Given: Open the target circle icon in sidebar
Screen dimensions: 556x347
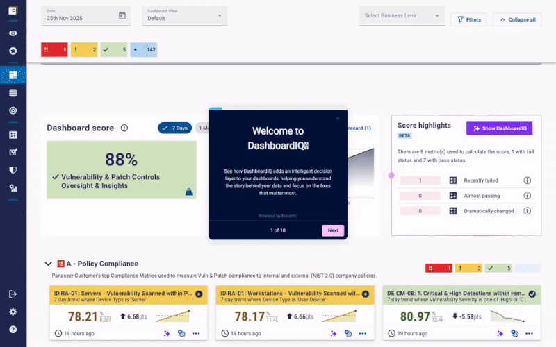Looking at the screenshot, I should click(x=13, y=110).
